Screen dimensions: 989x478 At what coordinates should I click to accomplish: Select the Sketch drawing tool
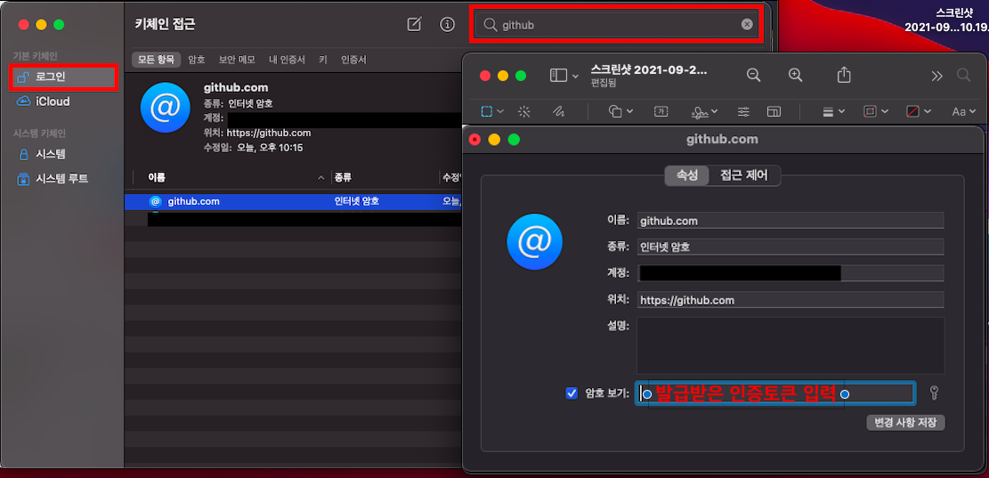(x=557, y=111)
